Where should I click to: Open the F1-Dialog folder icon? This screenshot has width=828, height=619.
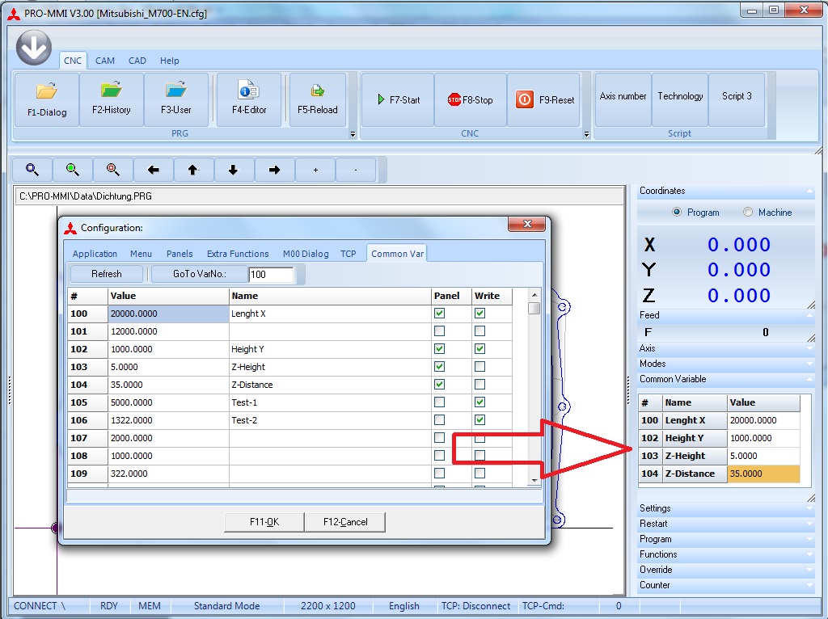pos(47,91)
